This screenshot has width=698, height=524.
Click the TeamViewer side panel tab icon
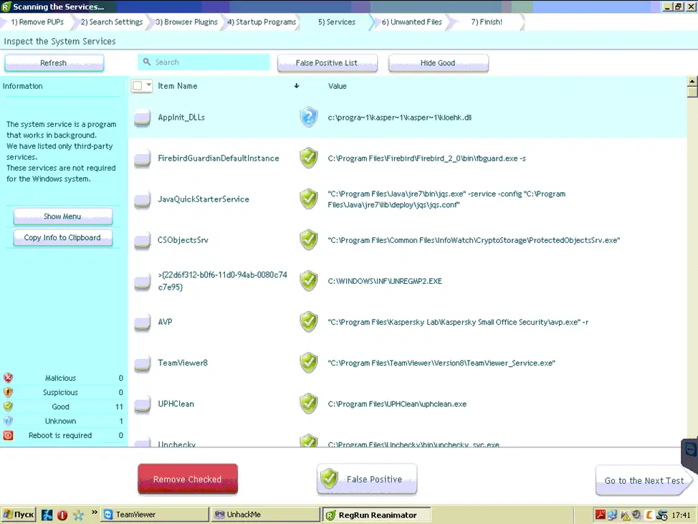pyautogui.click(x=690, y=451)
